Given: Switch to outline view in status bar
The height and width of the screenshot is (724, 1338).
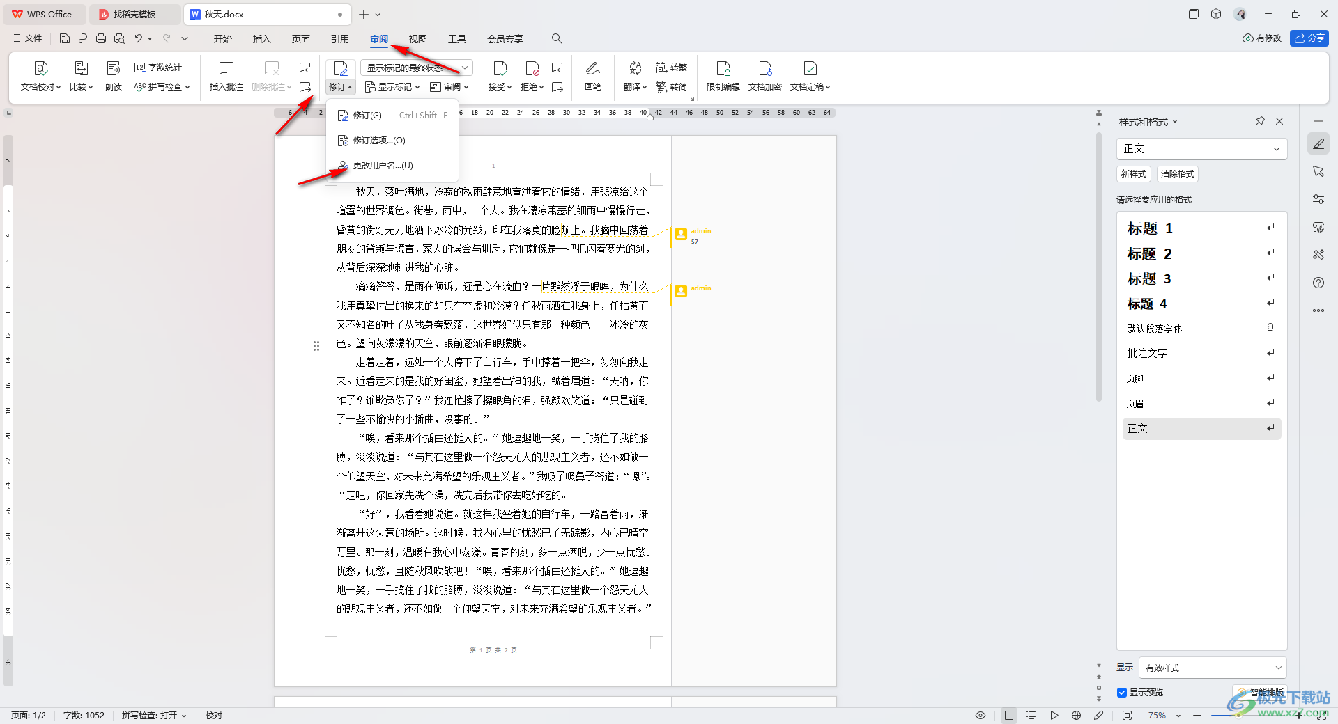Looking at the screenshot, I should [1031, 716].
